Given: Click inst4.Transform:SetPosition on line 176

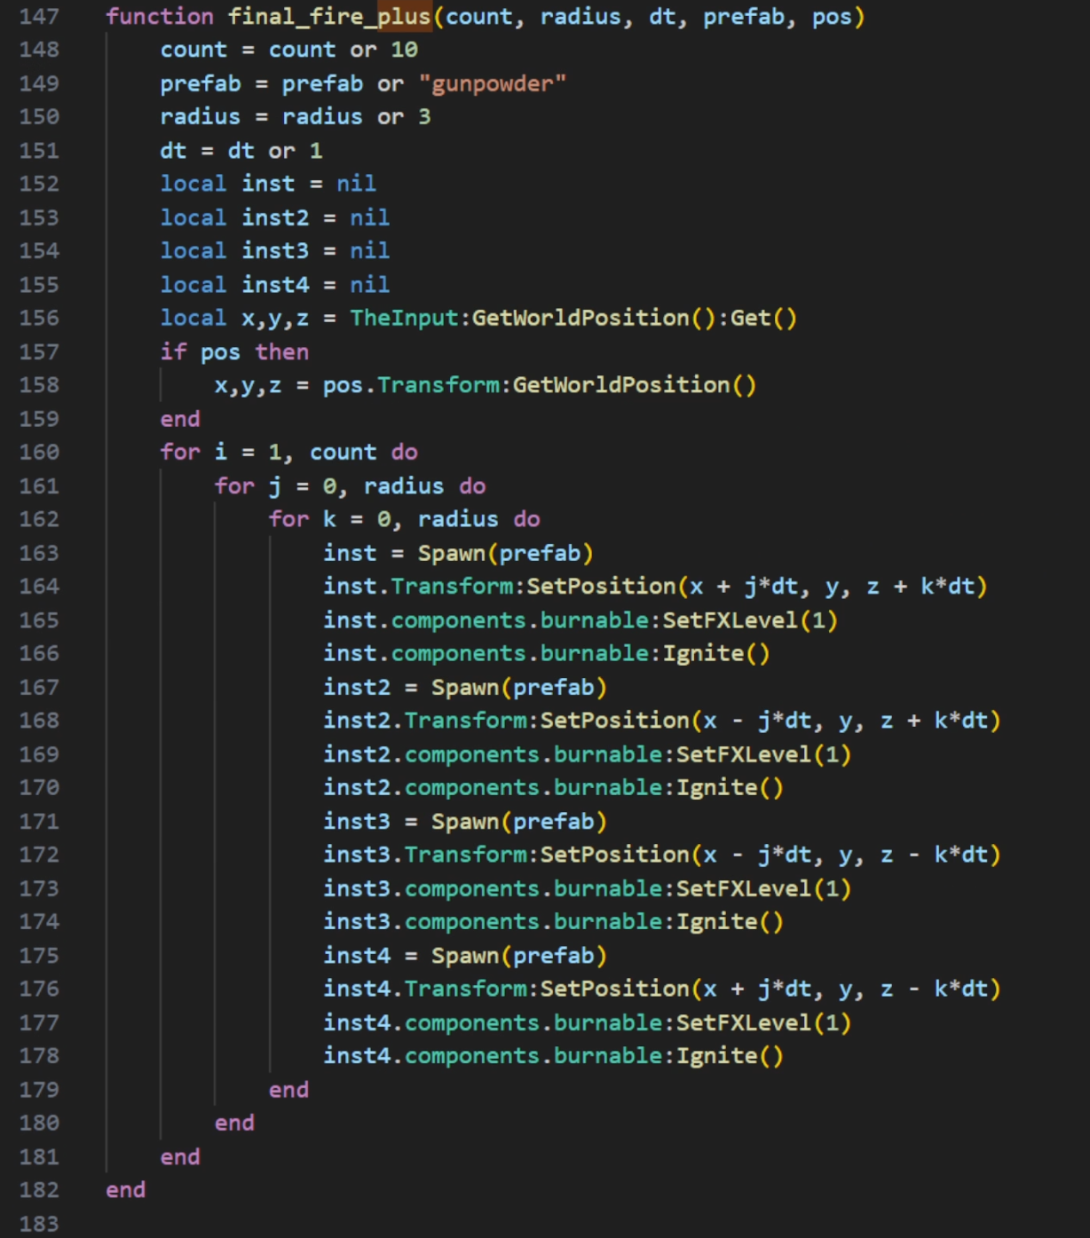Looking at the screenshot, I should click(x=507, y=989).
